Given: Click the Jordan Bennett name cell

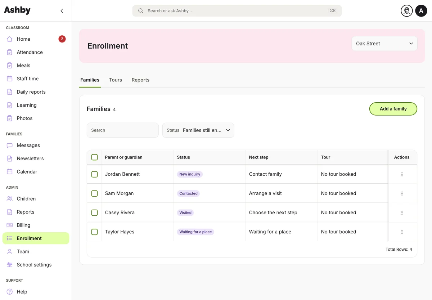Looking at the screenshot, I should [x=138, y=174].
